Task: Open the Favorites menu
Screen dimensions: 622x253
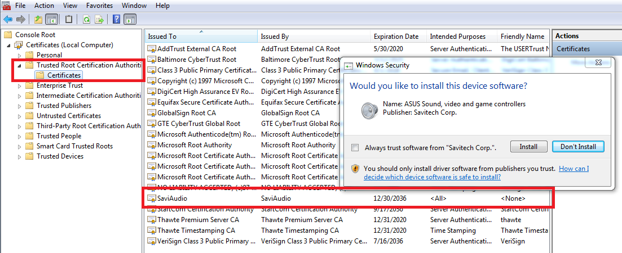Action: click(x=100, y=6)
